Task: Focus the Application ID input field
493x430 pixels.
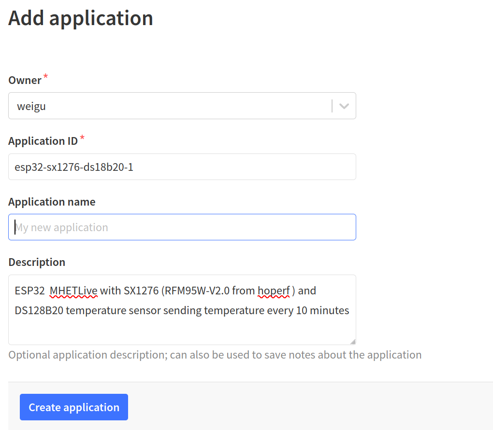Action: 182,166
